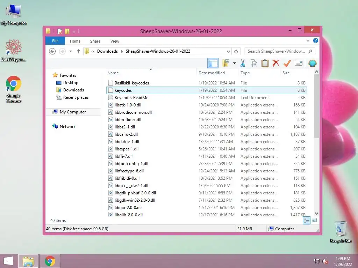This screenshot has width=358, height=268.
Task: Click the red X Delete icon
Action: pyautogui.click(x=276, y=63)
